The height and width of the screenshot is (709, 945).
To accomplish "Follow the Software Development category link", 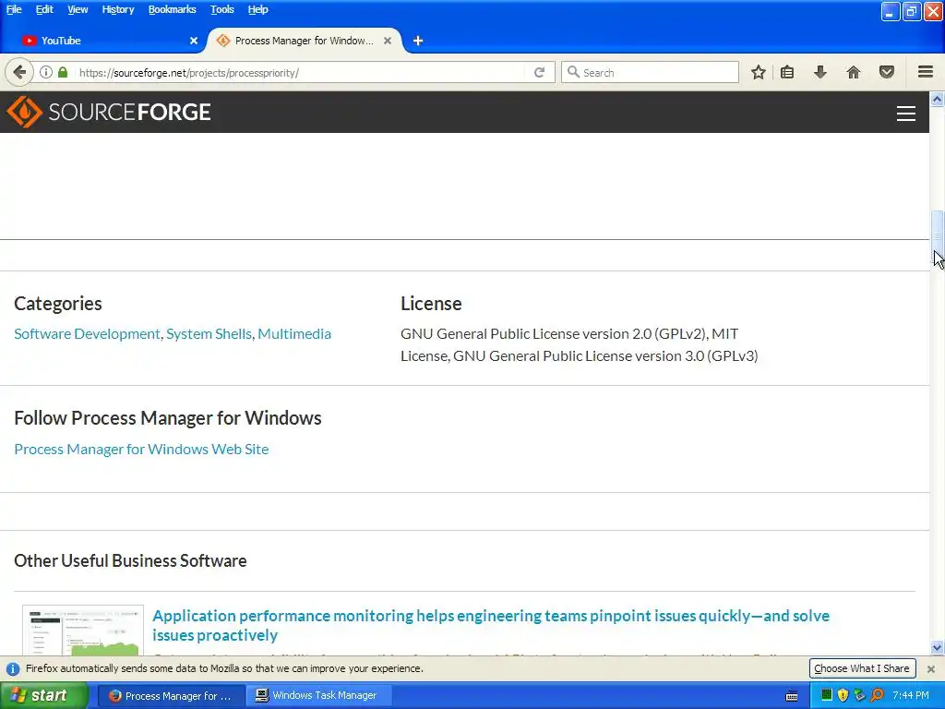I will point(87,334).
